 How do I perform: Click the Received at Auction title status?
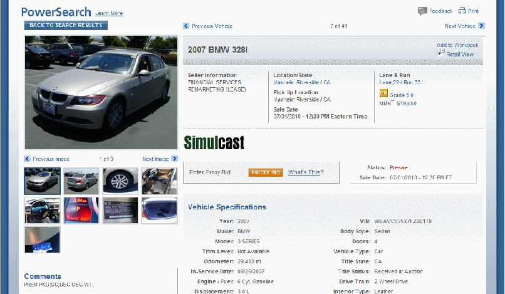tap(398, 271)
